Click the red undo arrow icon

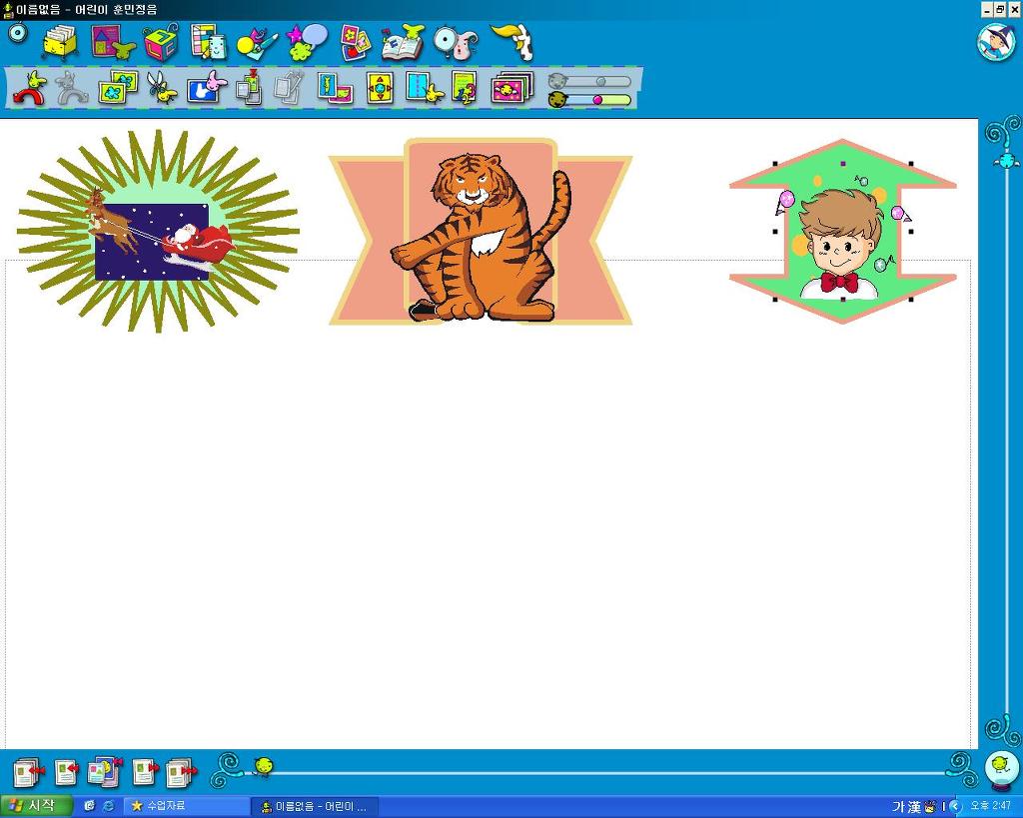[x=29, y=89]
